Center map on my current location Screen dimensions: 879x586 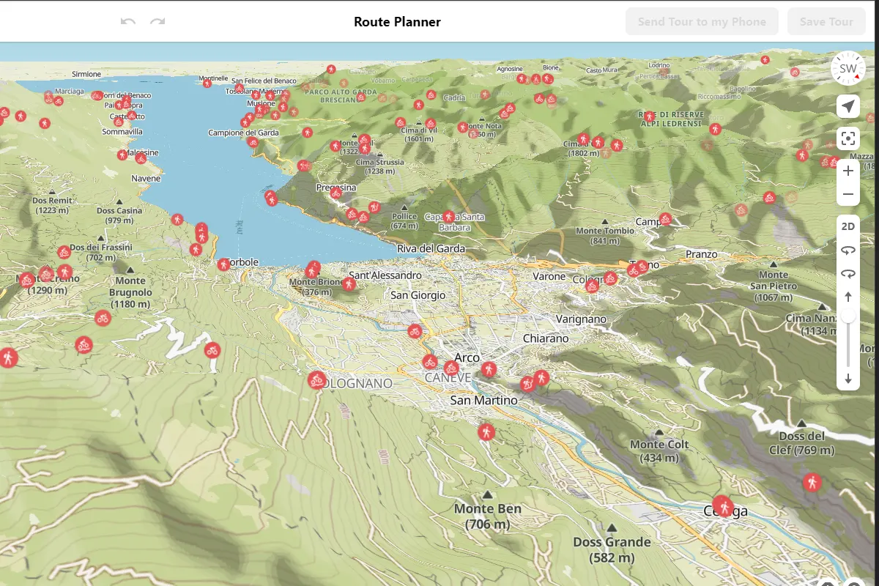[848, 107]
